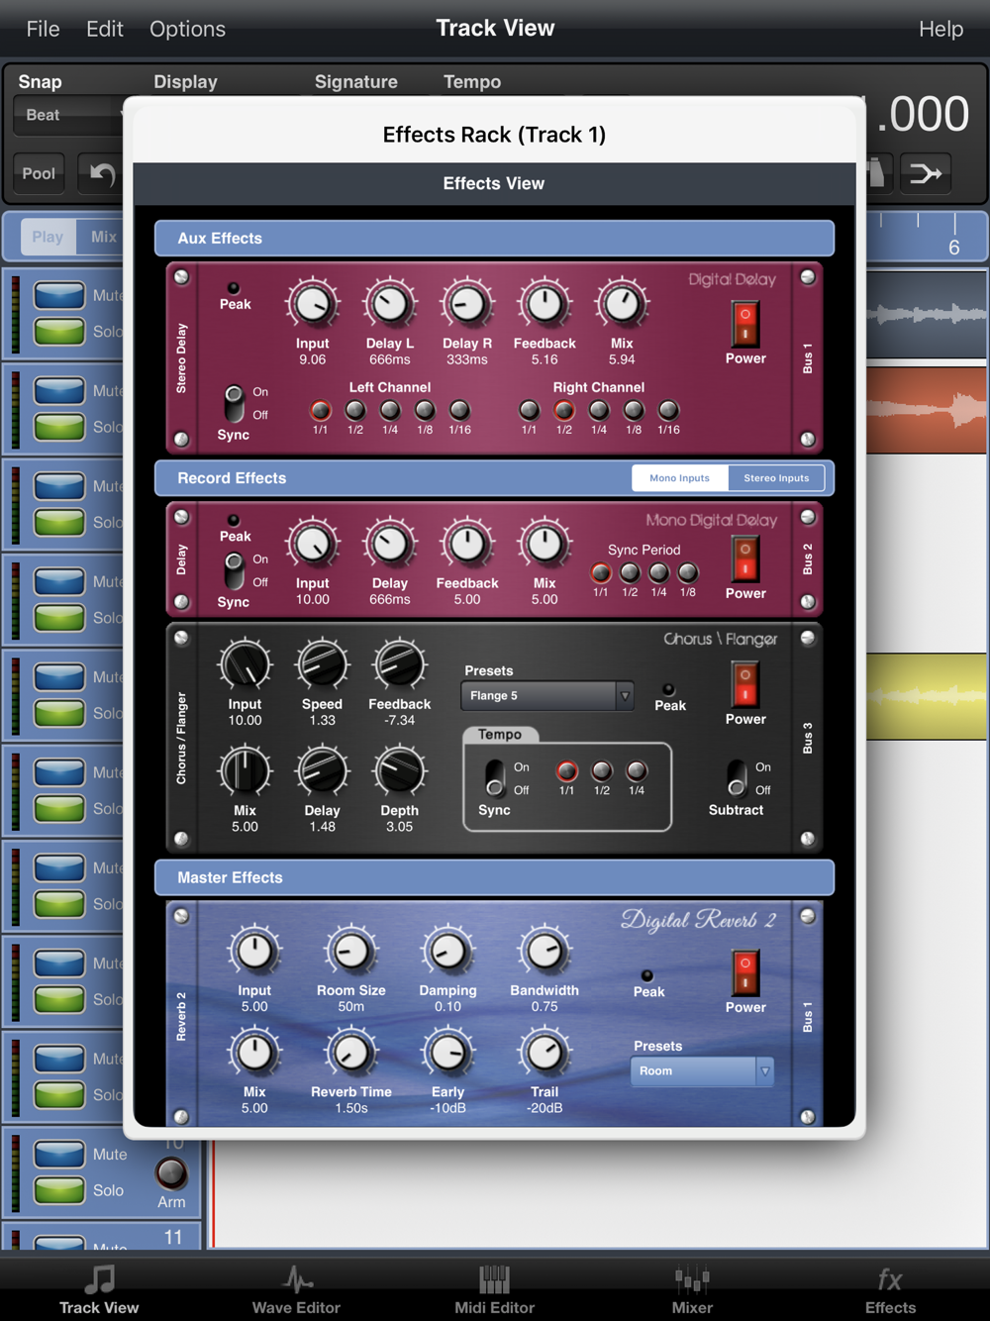Open the File menu
The width and height of the screenshot is (990, 1321).
click(43, 29)
